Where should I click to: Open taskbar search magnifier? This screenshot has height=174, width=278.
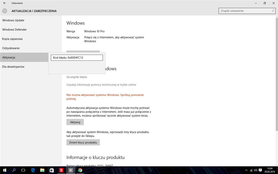(x=14, y=170)
